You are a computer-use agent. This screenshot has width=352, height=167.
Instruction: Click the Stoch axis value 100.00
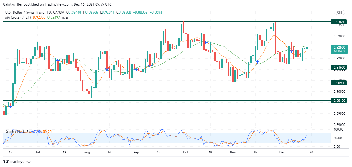point(338,129)
